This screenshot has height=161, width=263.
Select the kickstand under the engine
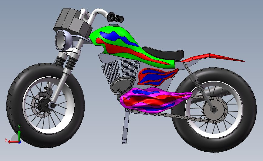pyautogui.click(x=126, y=127)
